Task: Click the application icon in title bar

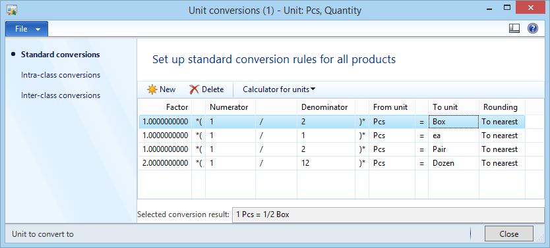Action: click(x=12, y=10)
